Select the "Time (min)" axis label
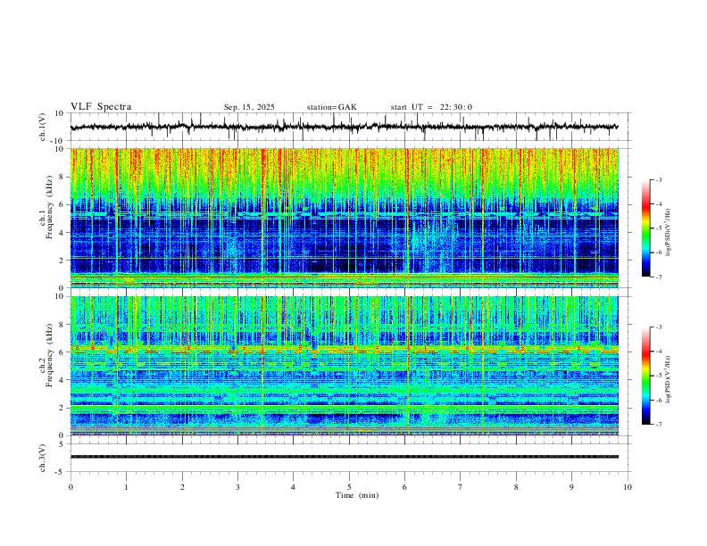Screen dimensions: 707x546 tap(357, 495)
